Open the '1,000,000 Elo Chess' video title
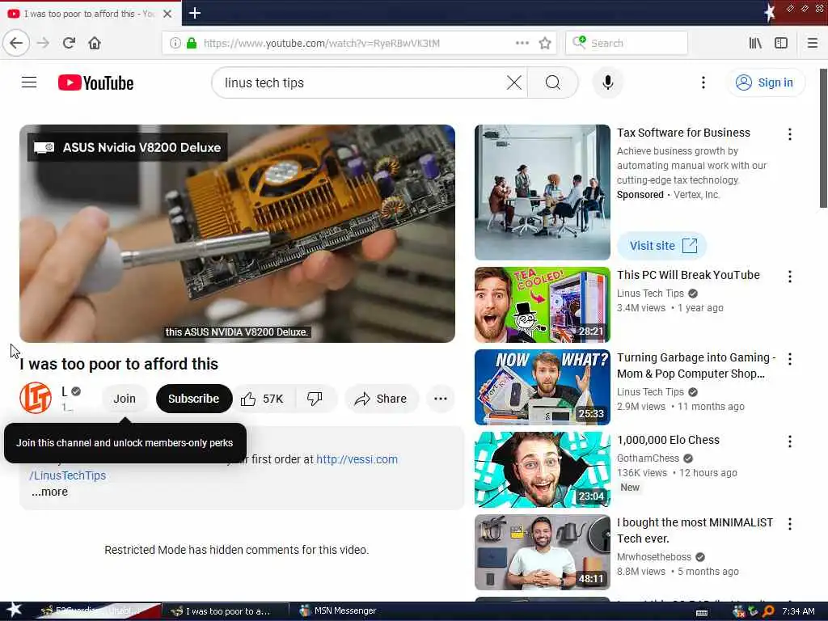 click(669, 440)
